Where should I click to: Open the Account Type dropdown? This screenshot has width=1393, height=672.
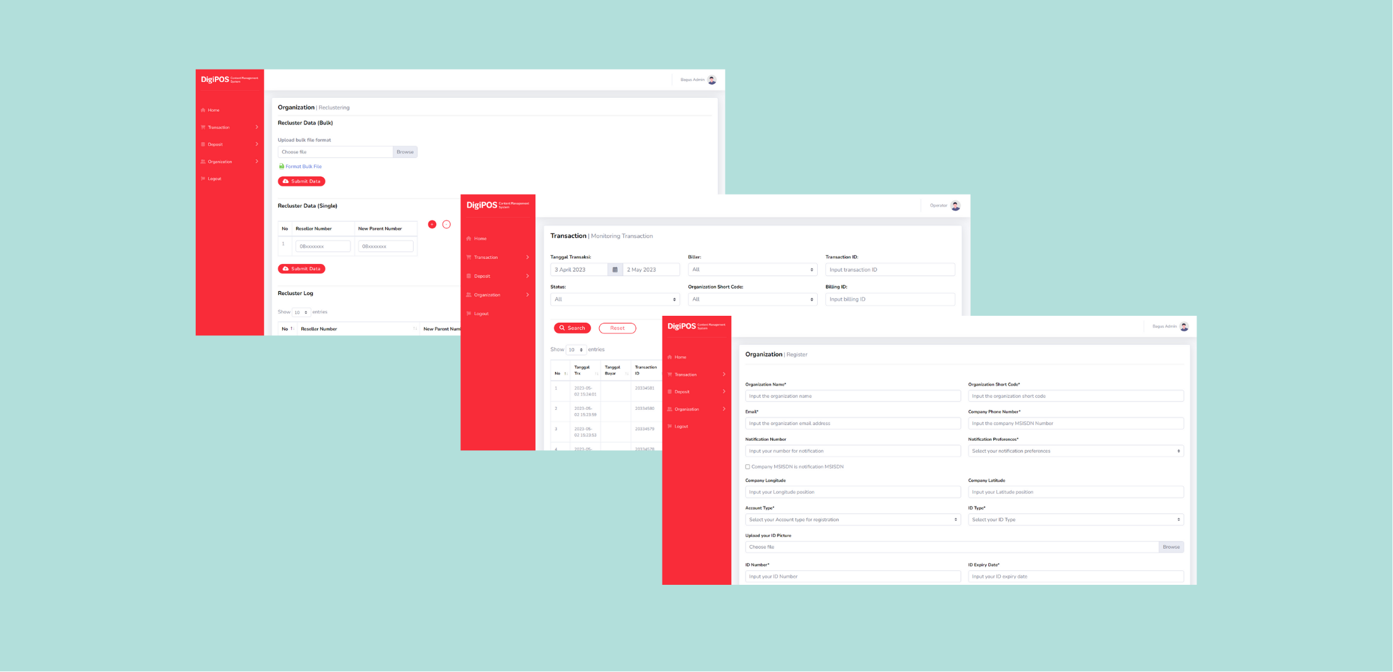(x=852, y=520)
